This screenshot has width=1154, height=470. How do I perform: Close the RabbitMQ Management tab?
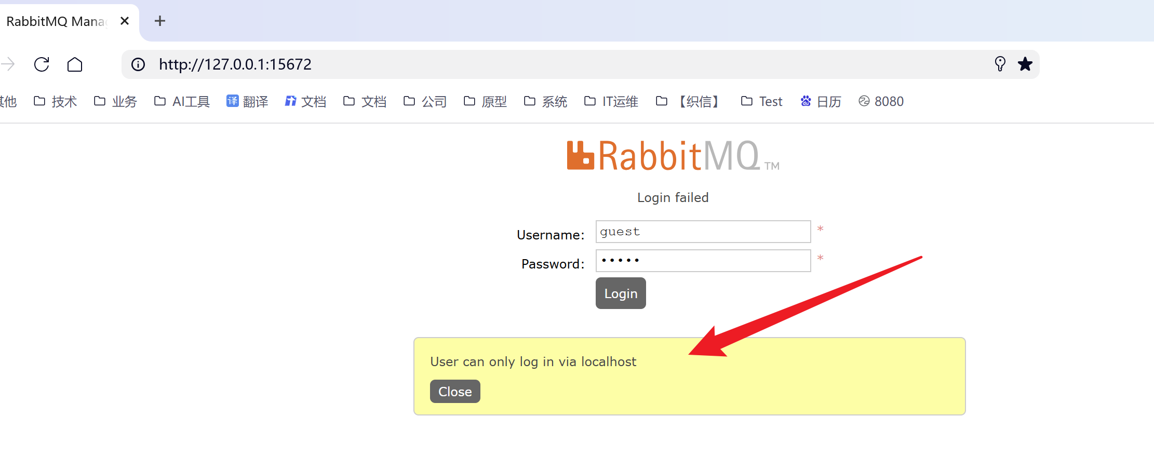(x=125, y=21)
